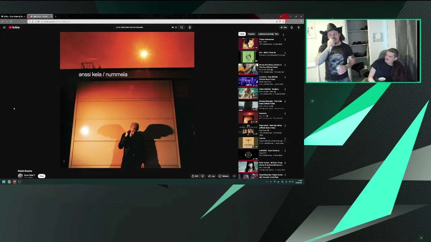Open the green 'When I Grow Up' mix thumbnail

(248, 56)
